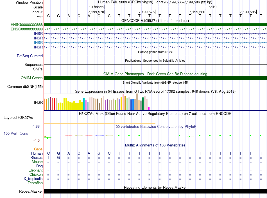Click the Publications Sequences in Scientific Articles title
The image size is (267, 198).
click(x=155, y=61)
